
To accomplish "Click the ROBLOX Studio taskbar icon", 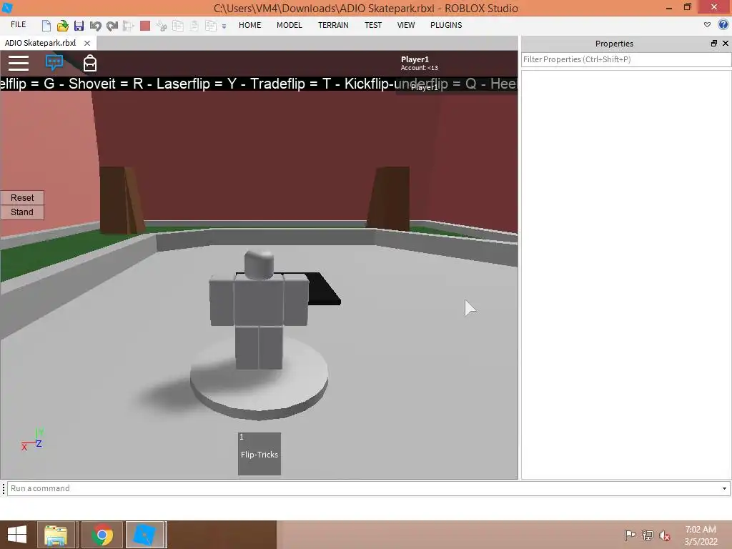I will coord(144,535).
